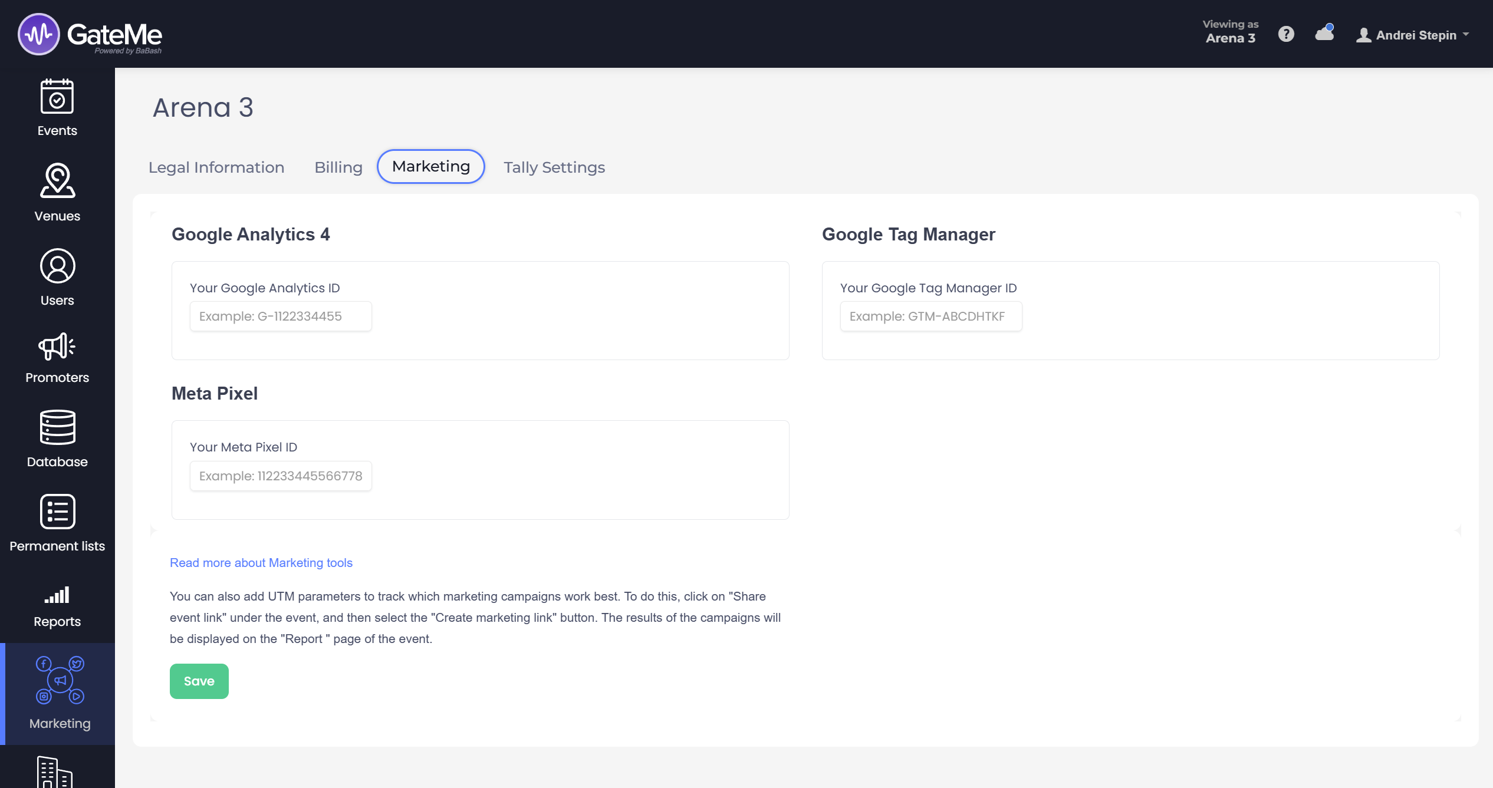The height and width of the screenshot is (788, 1493).
Task: Open Reports bar chart icon
Action: [x=57, y=595]
